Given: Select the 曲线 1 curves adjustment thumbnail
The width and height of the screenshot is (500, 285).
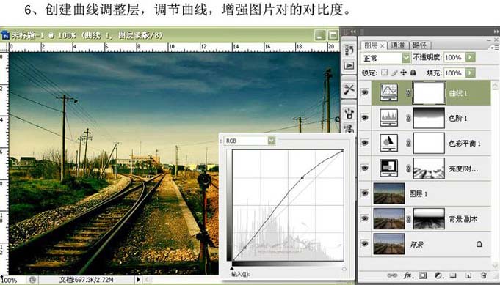Looking at the screenshot, I should [389, 92].
